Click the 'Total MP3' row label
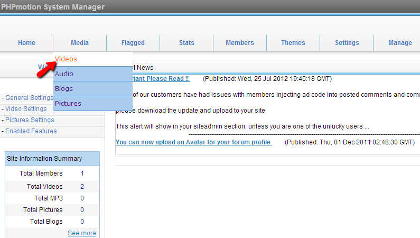 [x=49, y=198]
